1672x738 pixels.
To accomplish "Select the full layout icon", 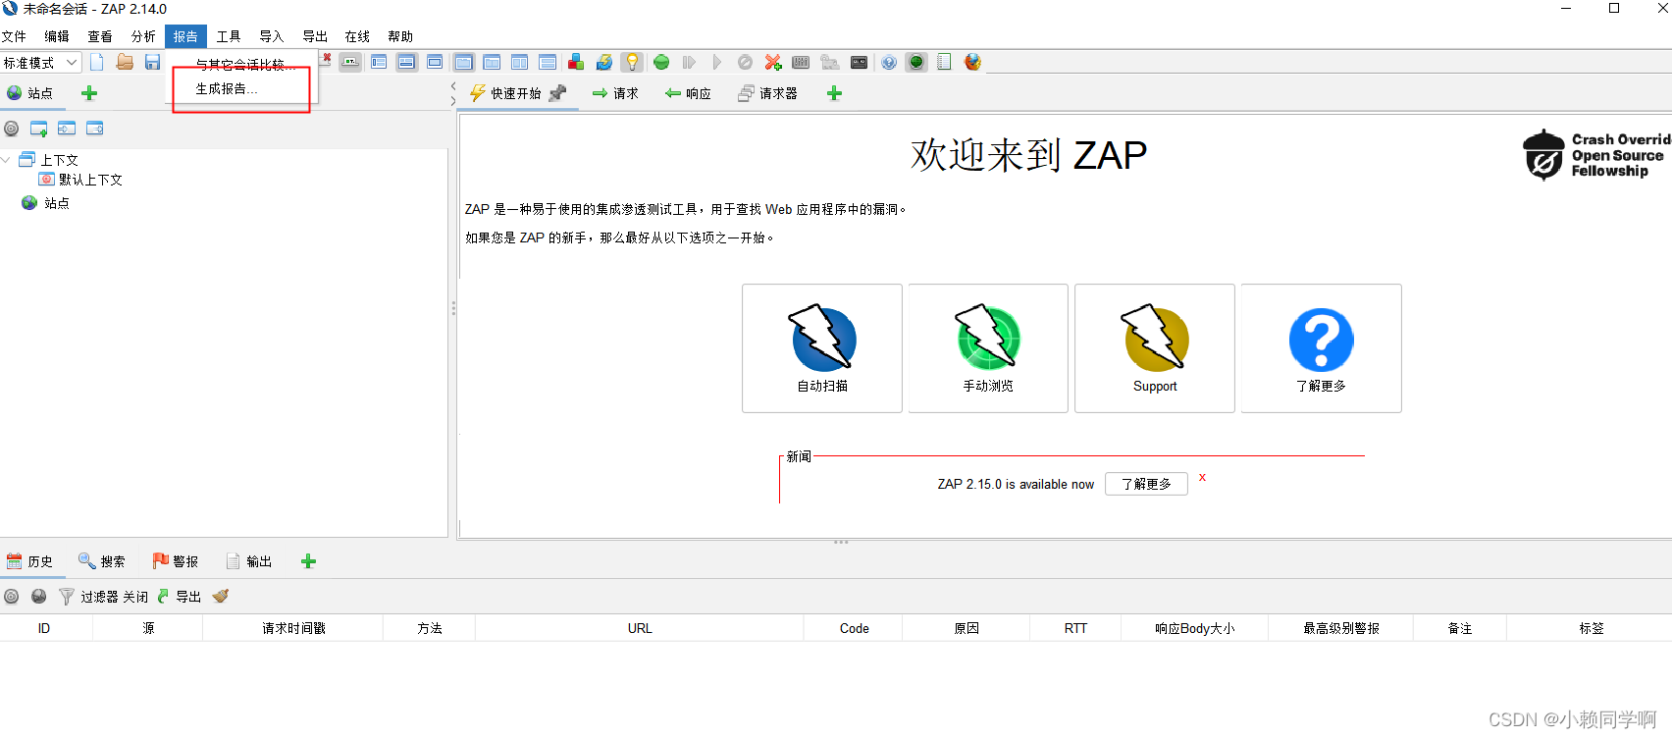I will pyautogui.click(x=435, y=63).
